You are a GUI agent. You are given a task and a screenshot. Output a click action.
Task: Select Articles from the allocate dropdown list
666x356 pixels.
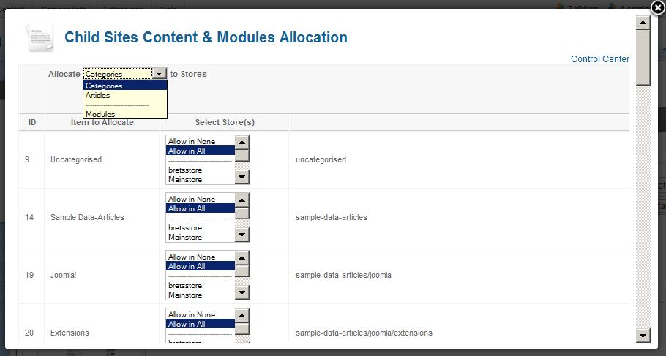pyautogui.click(x=98, y=96)
